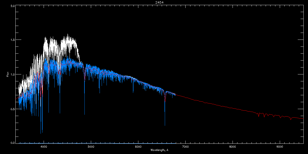Click the 2.0 flux tick label

pos(13,6)
